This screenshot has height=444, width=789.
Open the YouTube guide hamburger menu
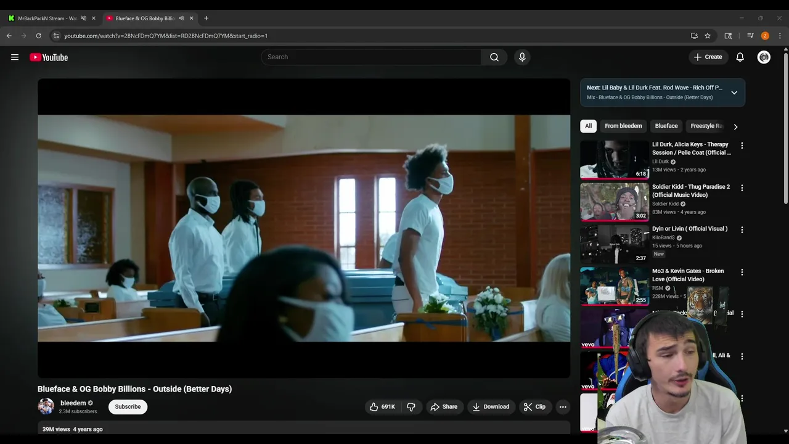point(15,57)
